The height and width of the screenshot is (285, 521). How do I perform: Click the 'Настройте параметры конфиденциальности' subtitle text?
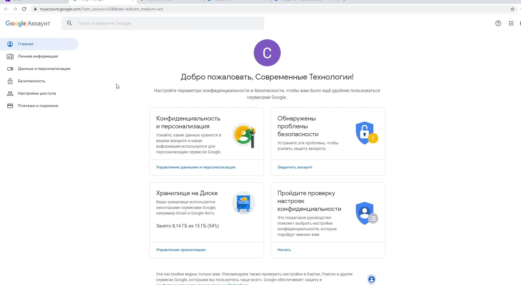[267, 94]
